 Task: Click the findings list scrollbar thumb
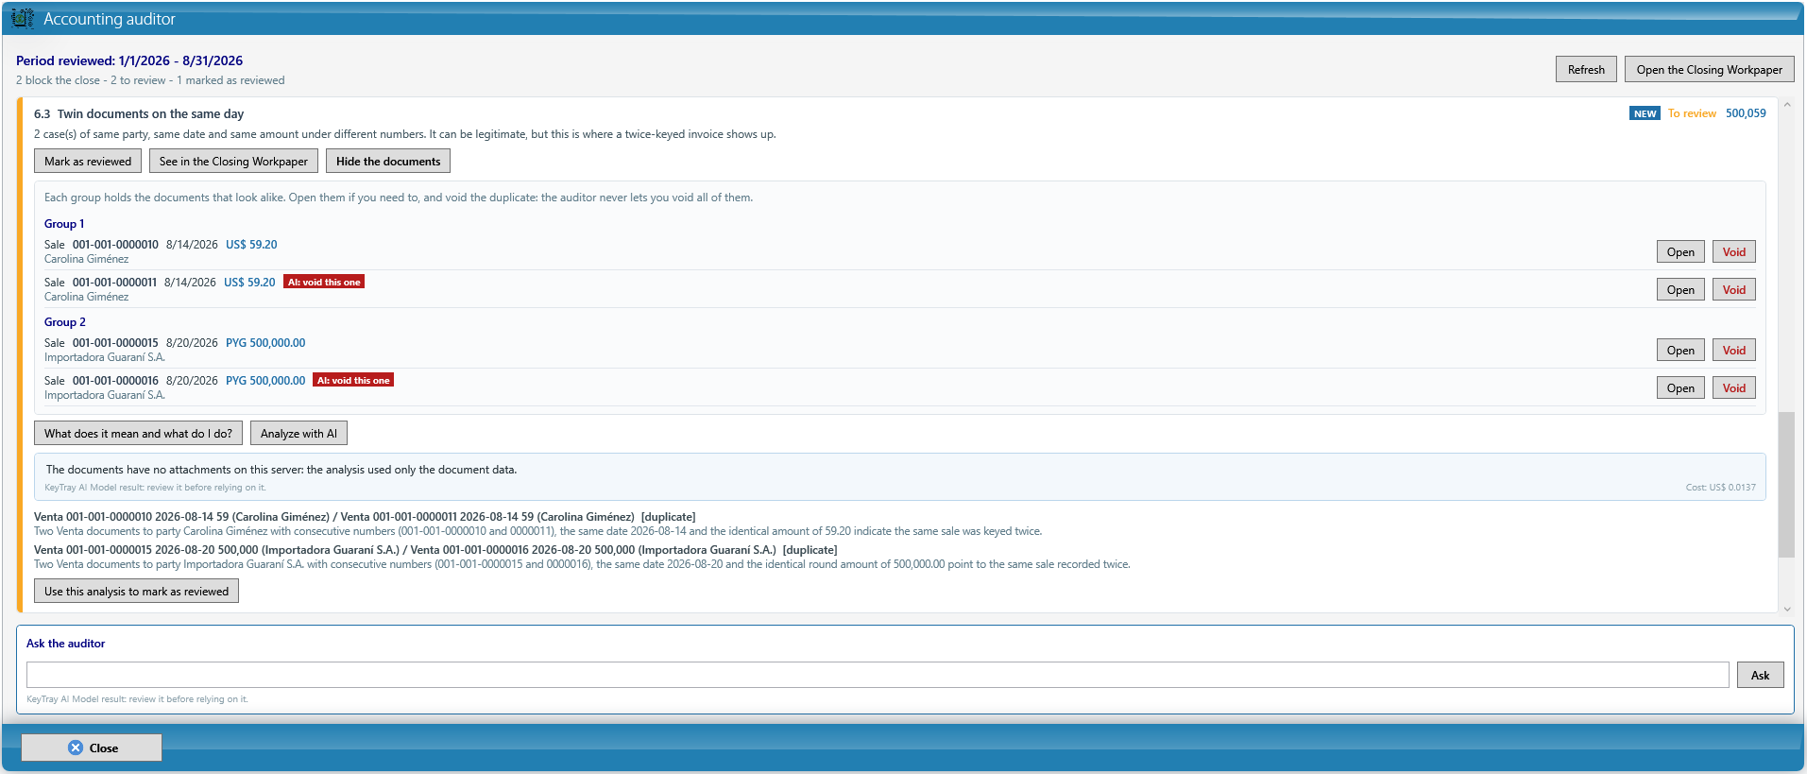pyautogui.click(x=1786, y=484)
